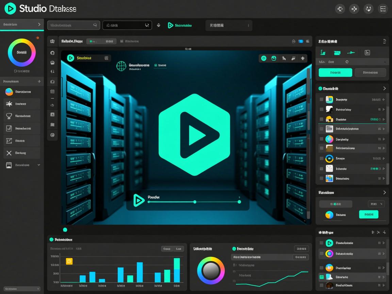Viewport: 392px width, 294px height.
Task: Select the asterisk burst item in the left sidebar
Action: tap(9, 104)
